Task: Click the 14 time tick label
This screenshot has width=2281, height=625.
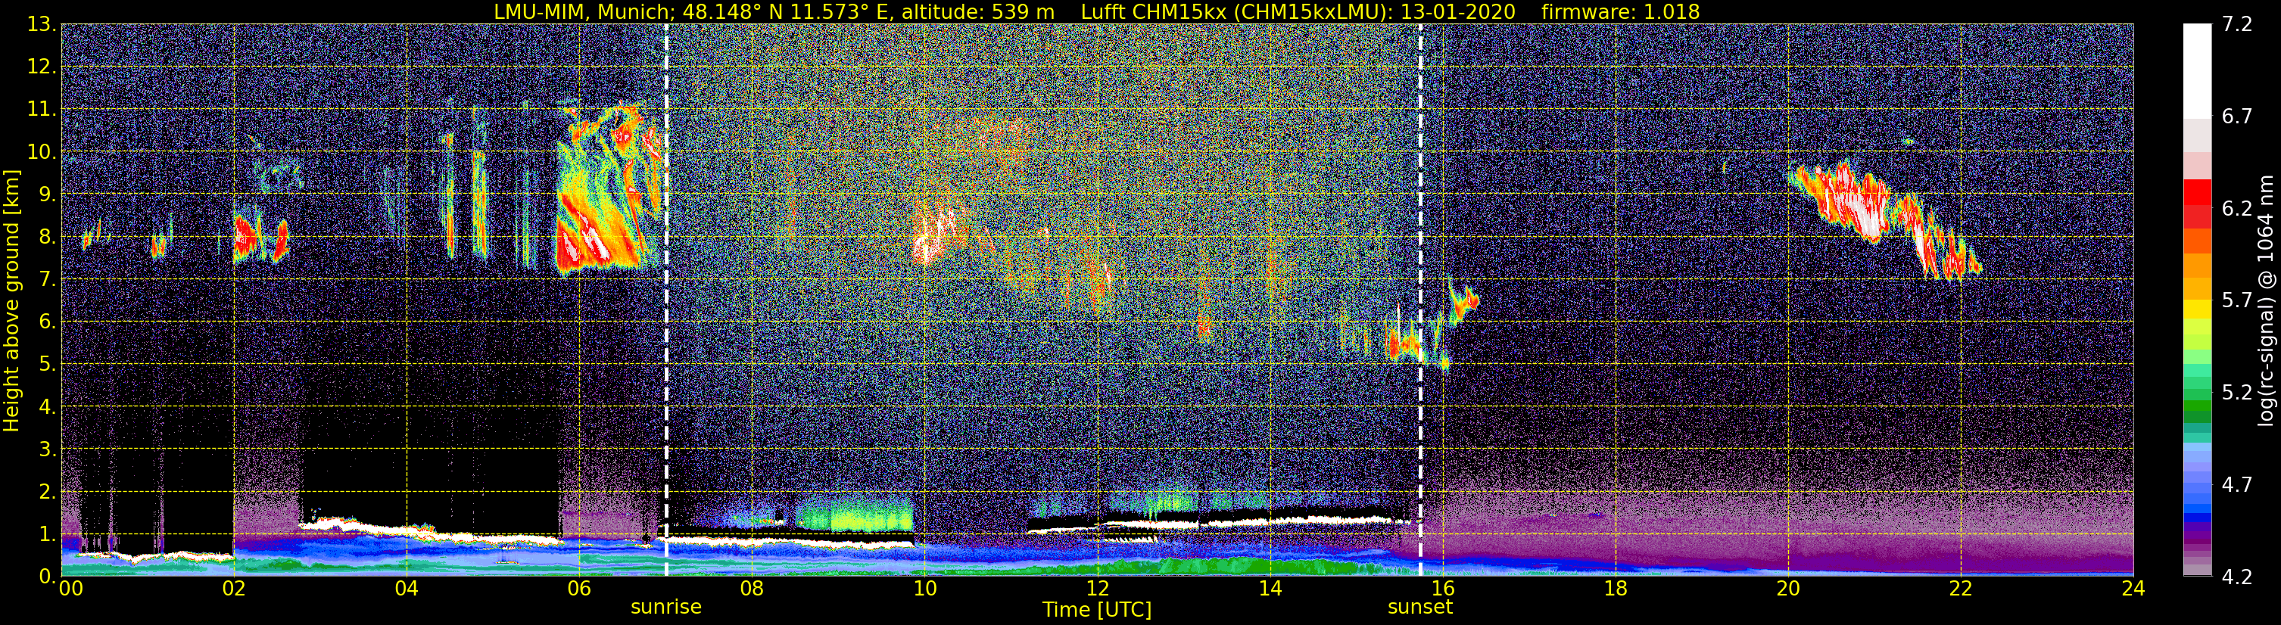Action: pos(1270,589)
